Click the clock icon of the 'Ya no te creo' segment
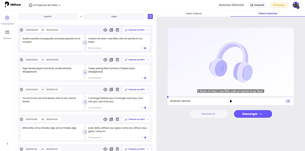Screen dimensions: 305x151 point(21,89)
